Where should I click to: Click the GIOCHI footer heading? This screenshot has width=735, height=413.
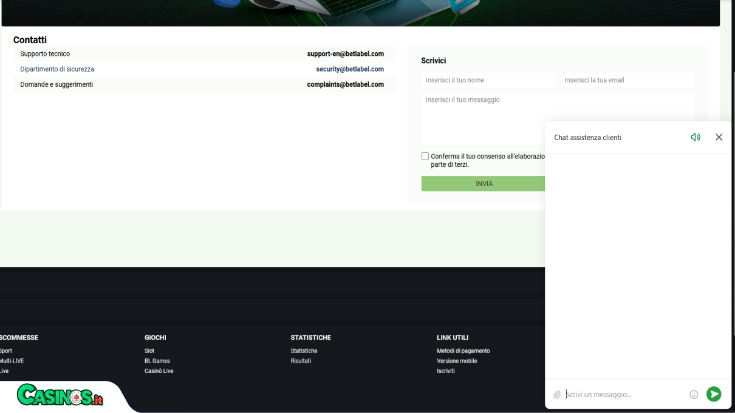[156, 338]
